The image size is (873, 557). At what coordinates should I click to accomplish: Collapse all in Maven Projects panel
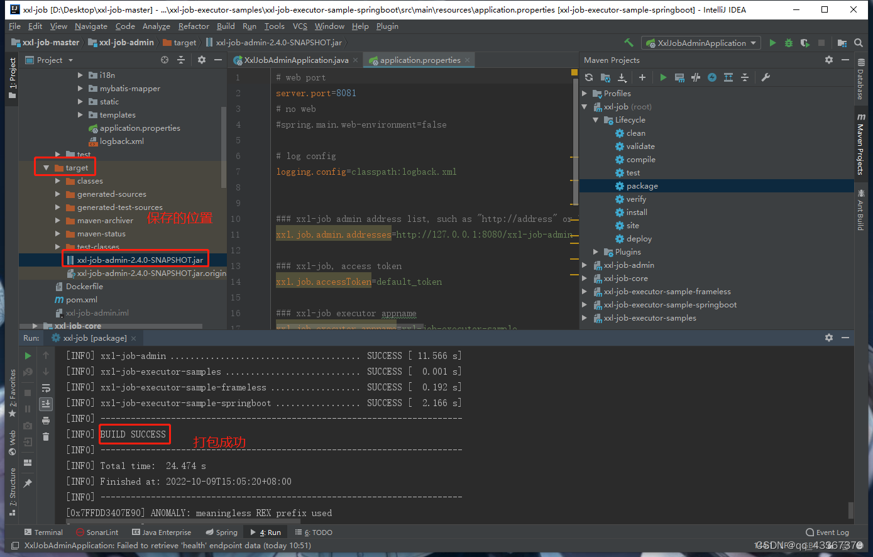pos(745,77)
